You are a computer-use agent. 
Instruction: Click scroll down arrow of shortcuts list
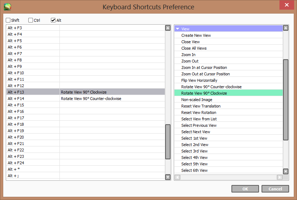click(x=168, y=177)
